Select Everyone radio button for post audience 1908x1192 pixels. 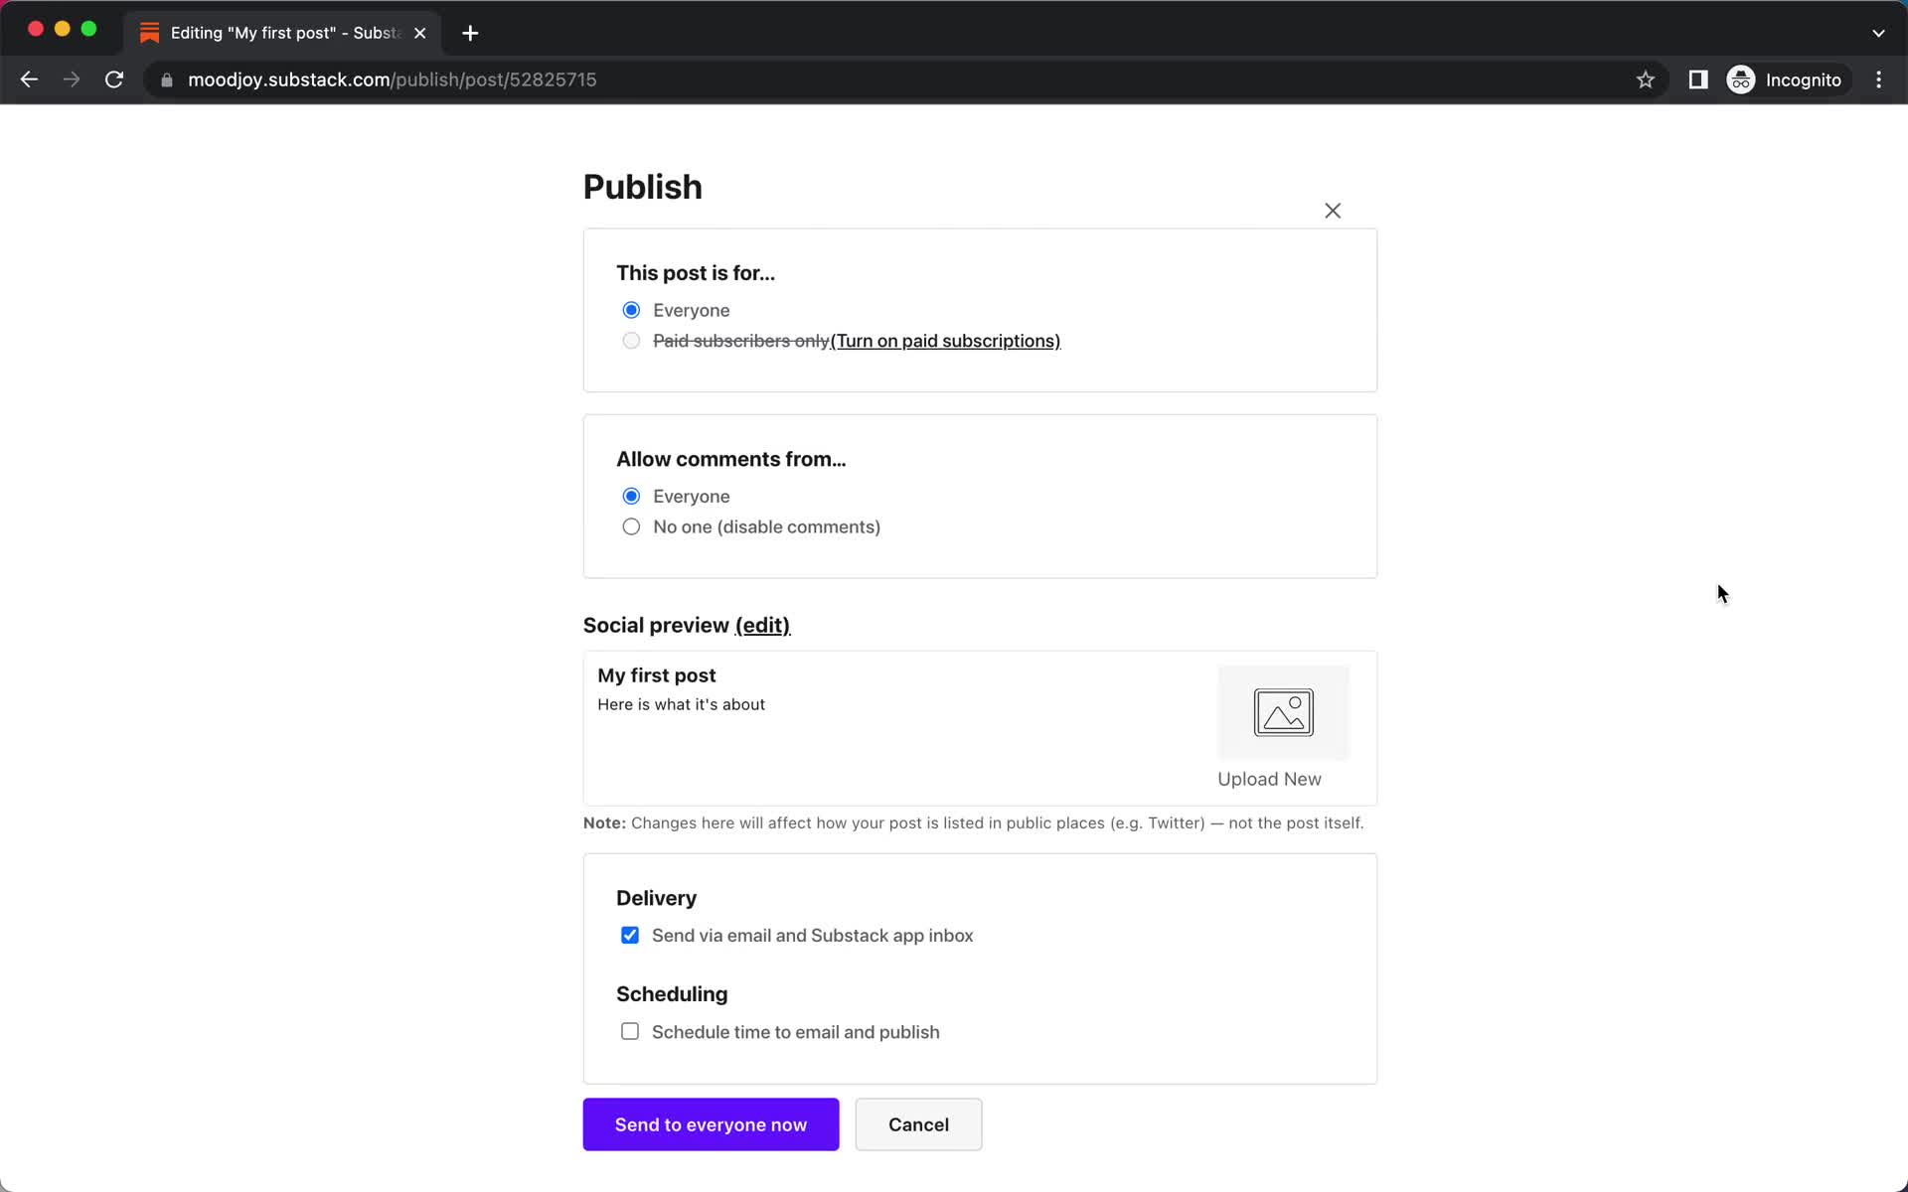tap(630, 309)
